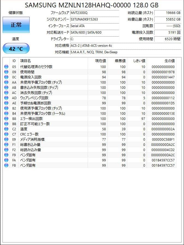Select status orb for ID B2 row
Screen dimensions: 184x245
(6, 108)
